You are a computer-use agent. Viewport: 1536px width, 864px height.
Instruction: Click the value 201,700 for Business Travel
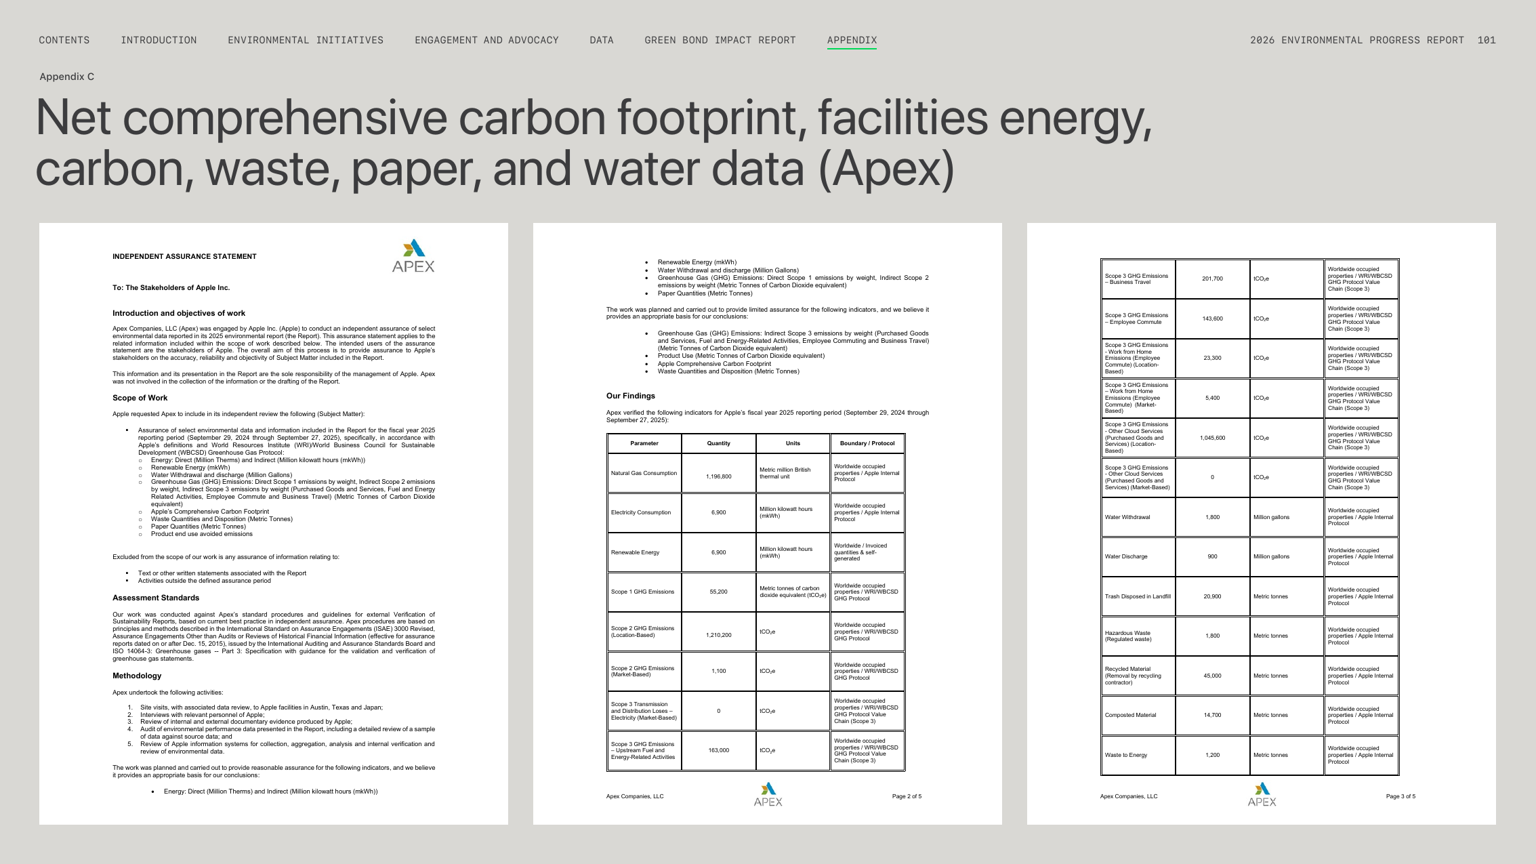point(1213,279)
